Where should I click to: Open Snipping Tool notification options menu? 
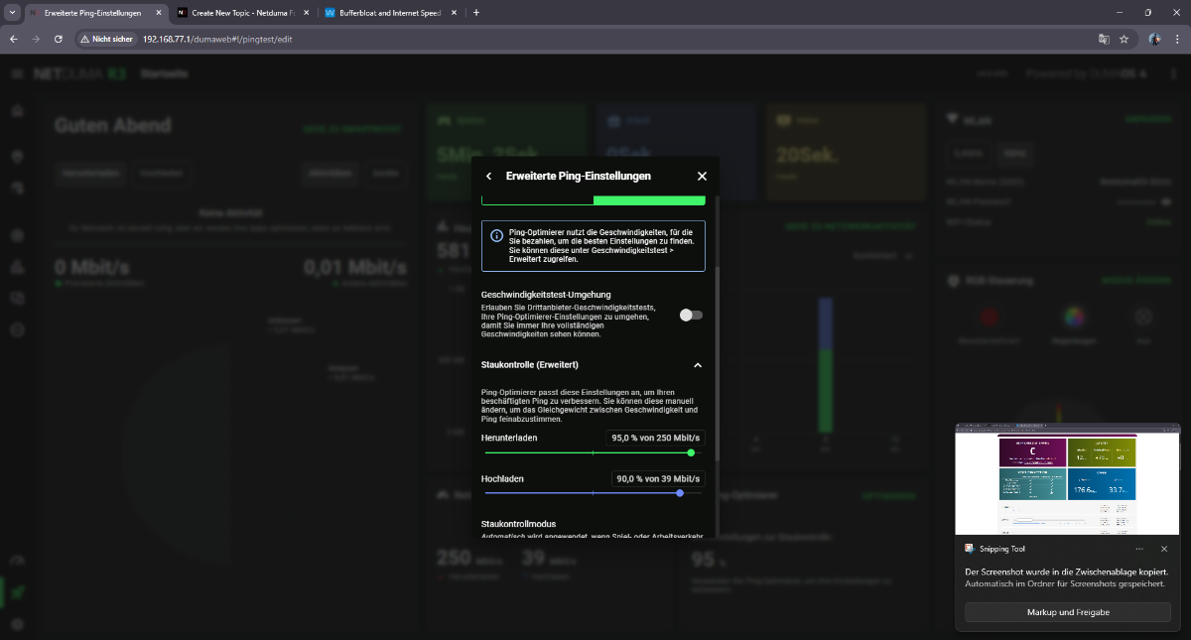(1139, 549)
